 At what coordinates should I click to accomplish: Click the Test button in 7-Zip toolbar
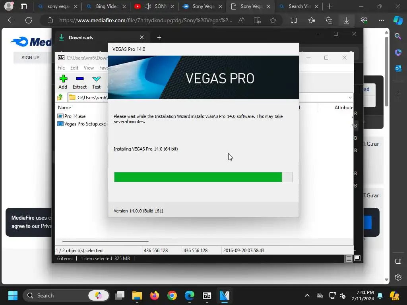96,82
